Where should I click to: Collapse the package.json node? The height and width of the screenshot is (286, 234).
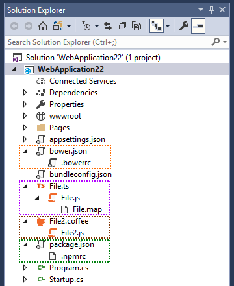coord(25,244)
